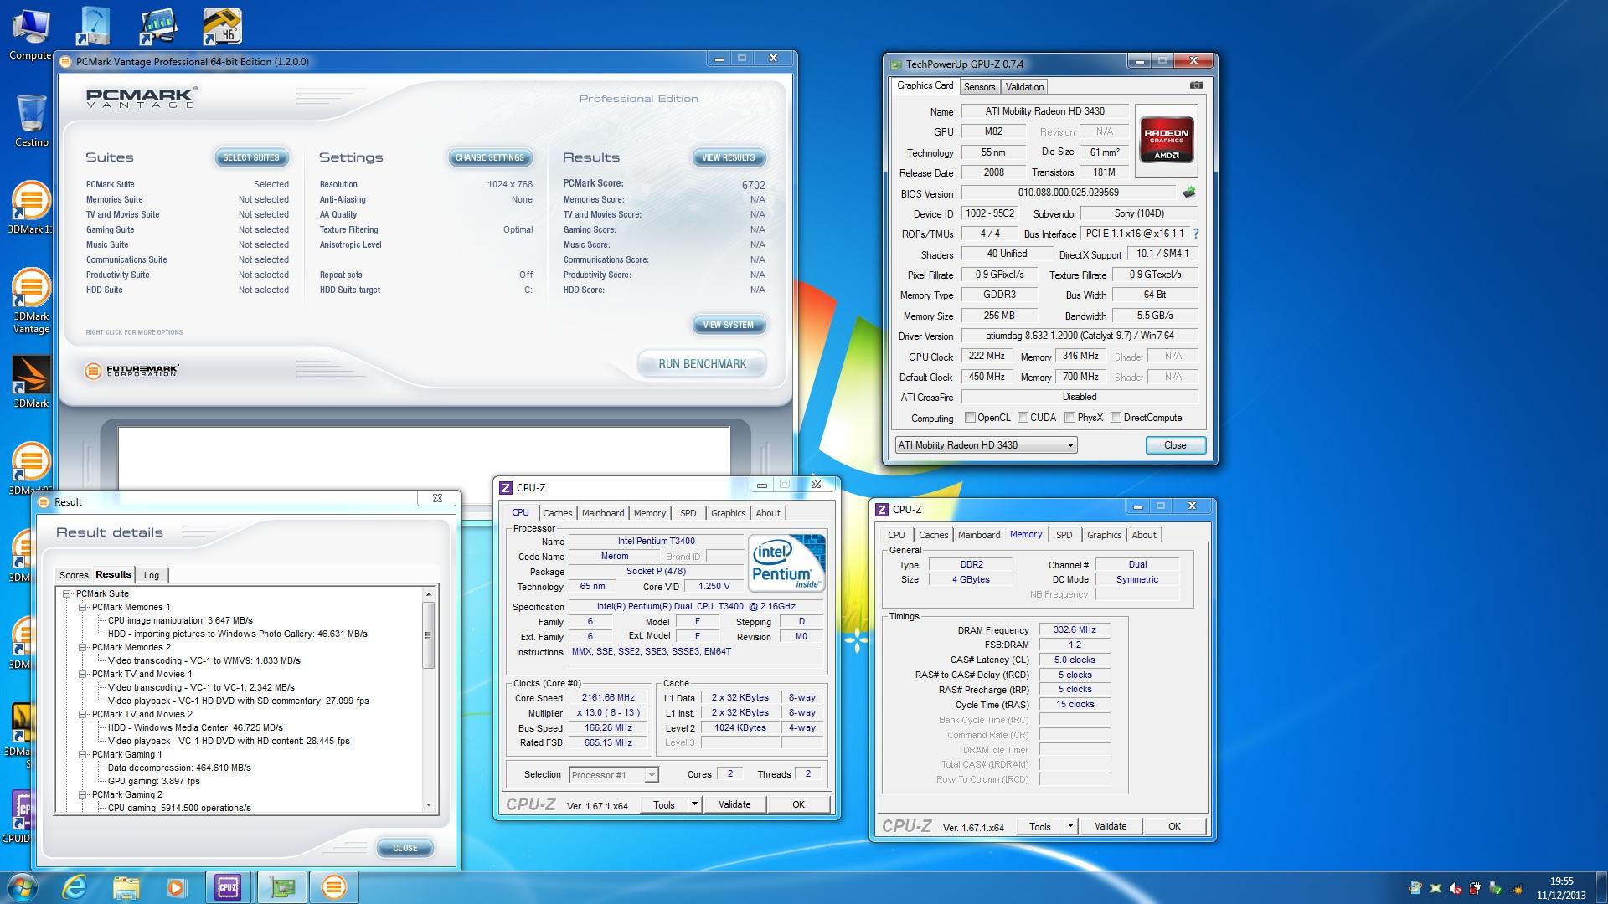Open the Computer desktop icon

tap(31, 33)
